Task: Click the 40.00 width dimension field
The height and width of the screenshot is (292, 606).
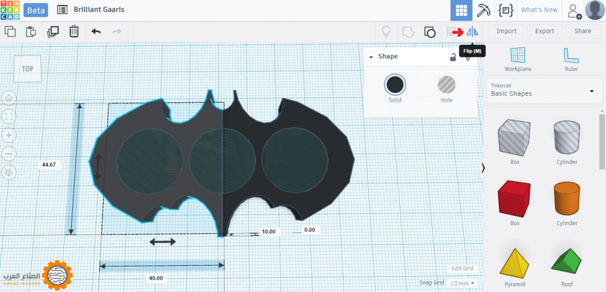Action: (x=156, y=278)
